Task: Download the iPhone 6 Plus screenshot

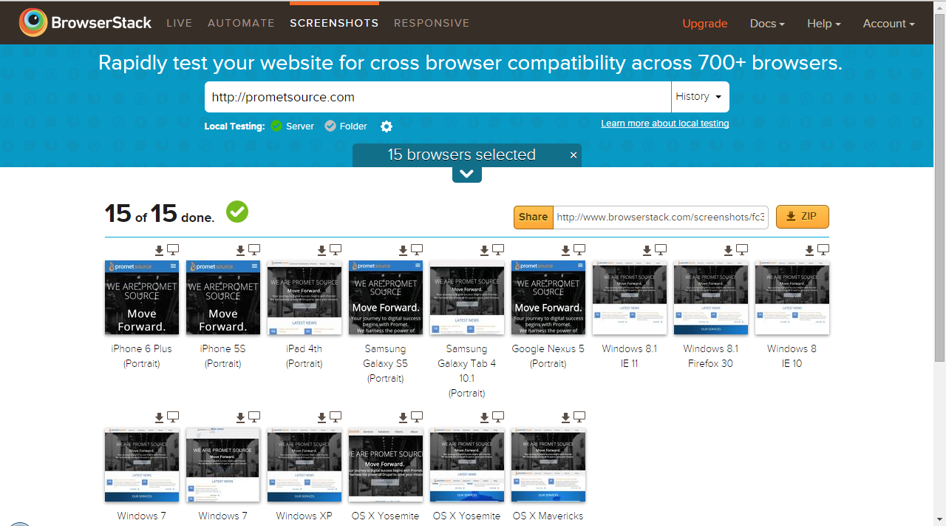Action: click(159, 251)
